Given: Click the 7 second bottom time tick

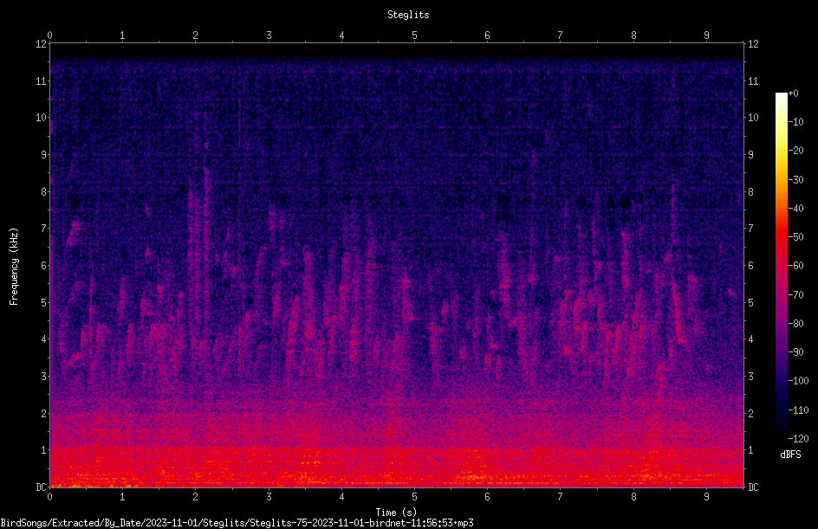Looking at the screenshot, I should click(x=561, y=497).
